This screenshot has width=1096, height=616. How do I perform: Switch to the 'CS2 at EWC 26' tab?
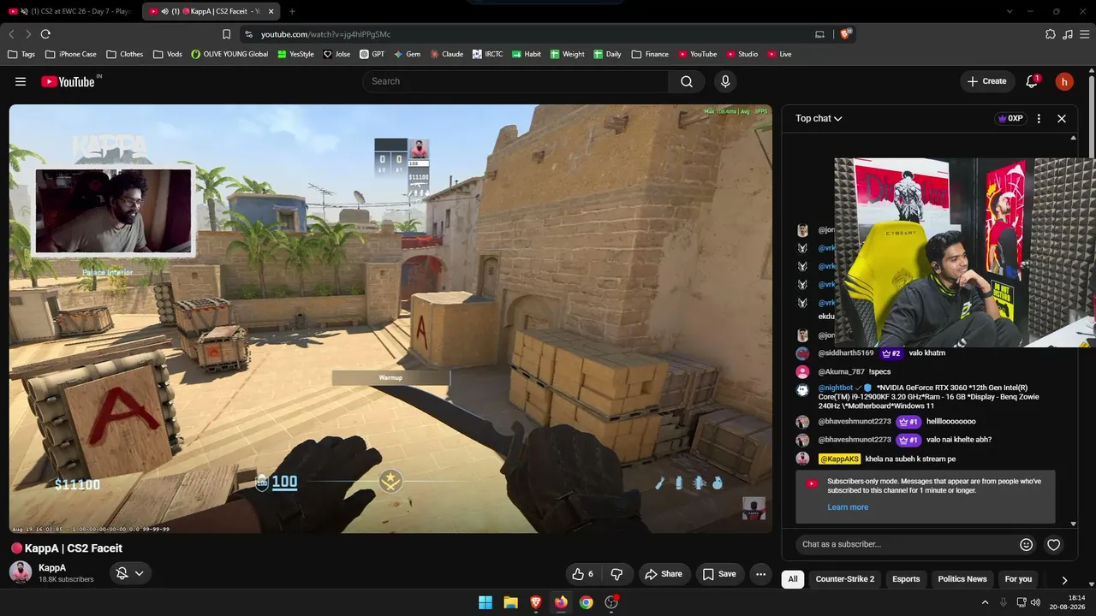click(70, 11)
